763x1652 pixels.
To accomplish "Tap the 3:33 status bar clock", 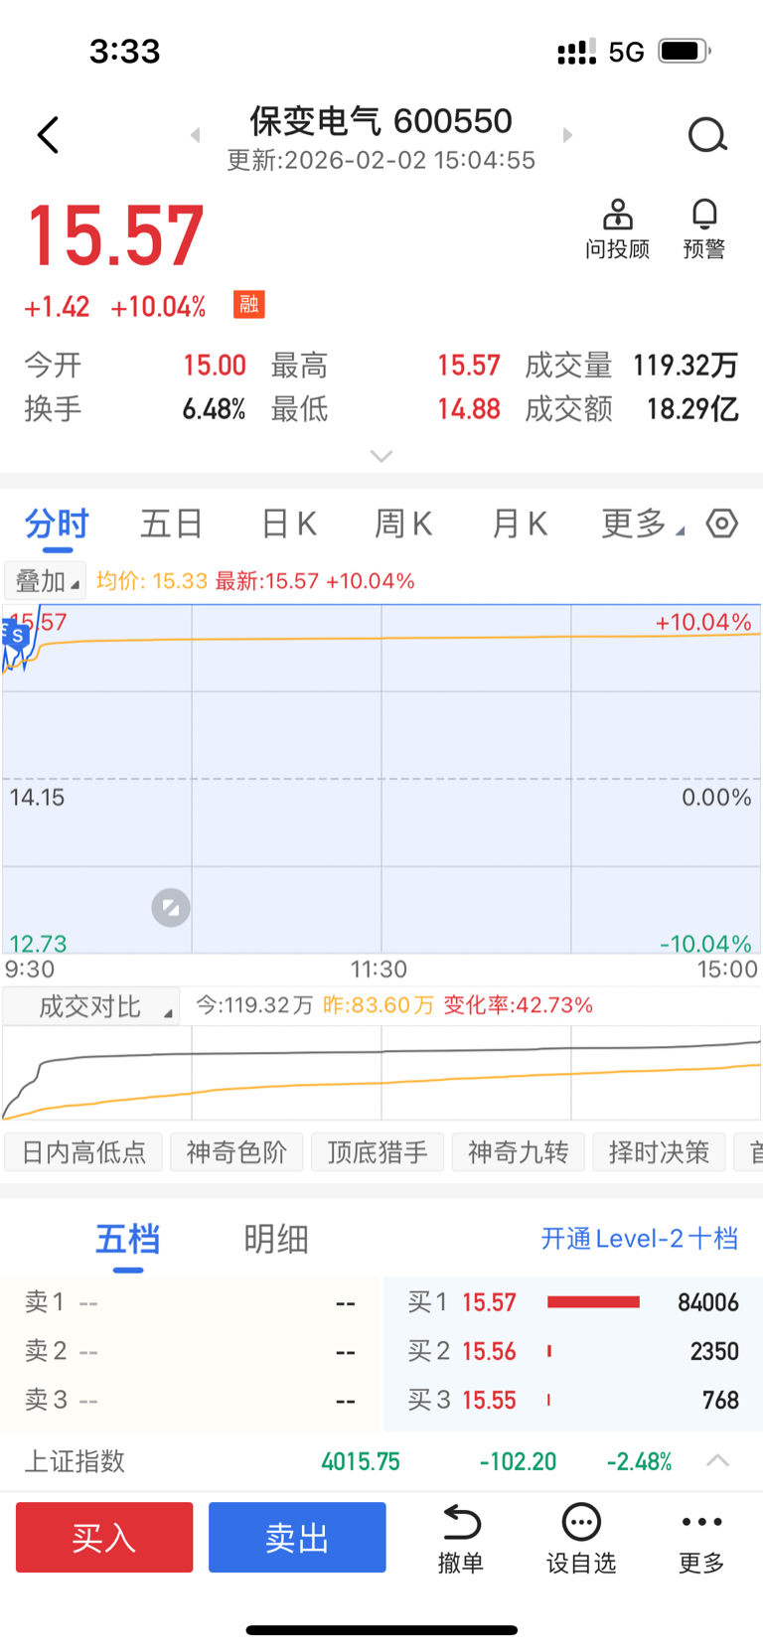I will [125, 51].
